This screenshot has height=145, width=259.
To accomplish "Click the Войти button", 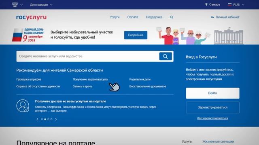I will click(x=212, y=93).
